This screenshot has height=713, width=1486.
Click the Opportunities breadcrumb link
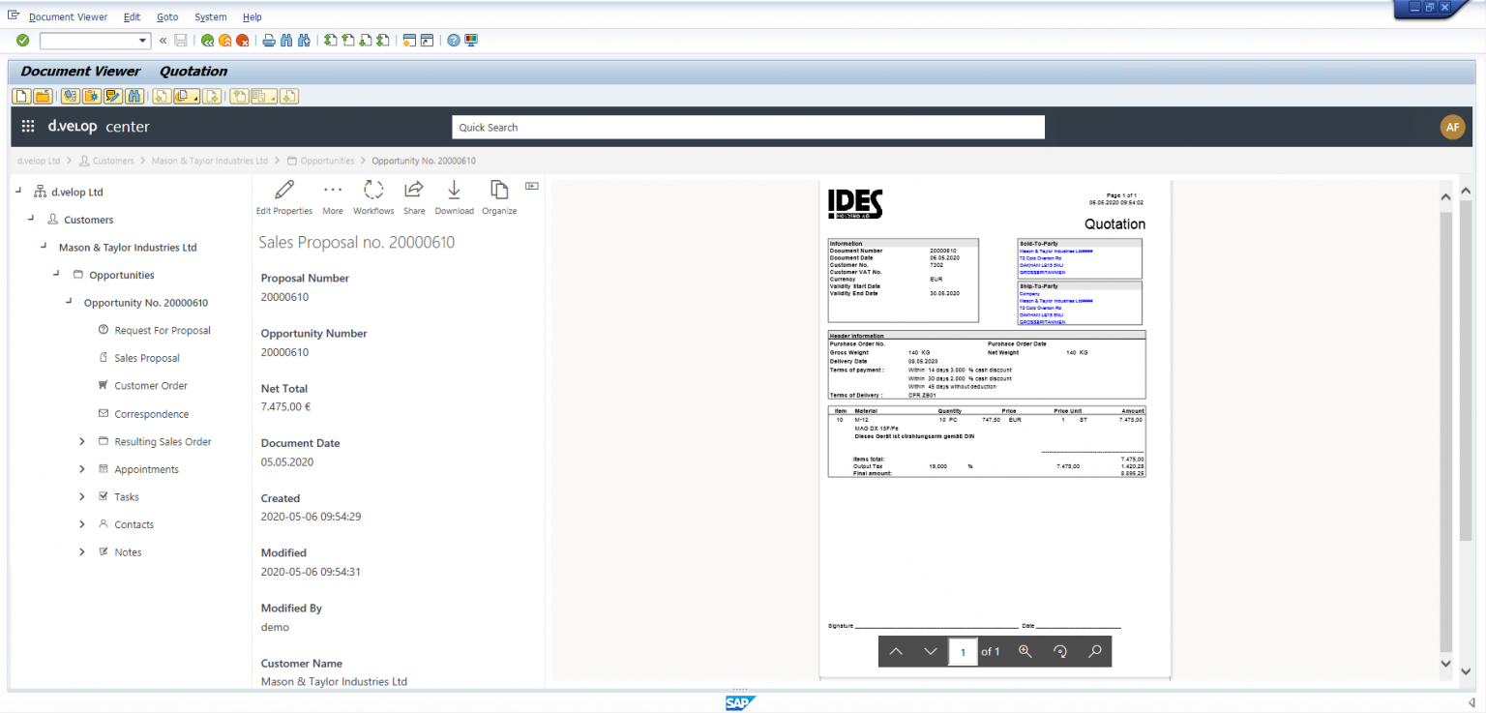point(327,161)
